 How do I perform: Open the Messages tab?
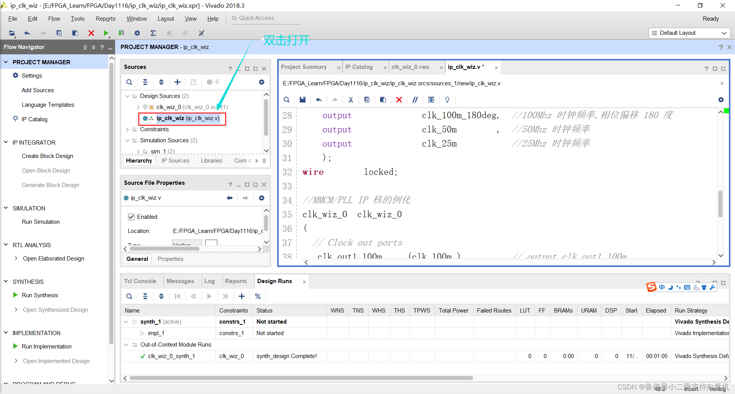coord(180,281)
